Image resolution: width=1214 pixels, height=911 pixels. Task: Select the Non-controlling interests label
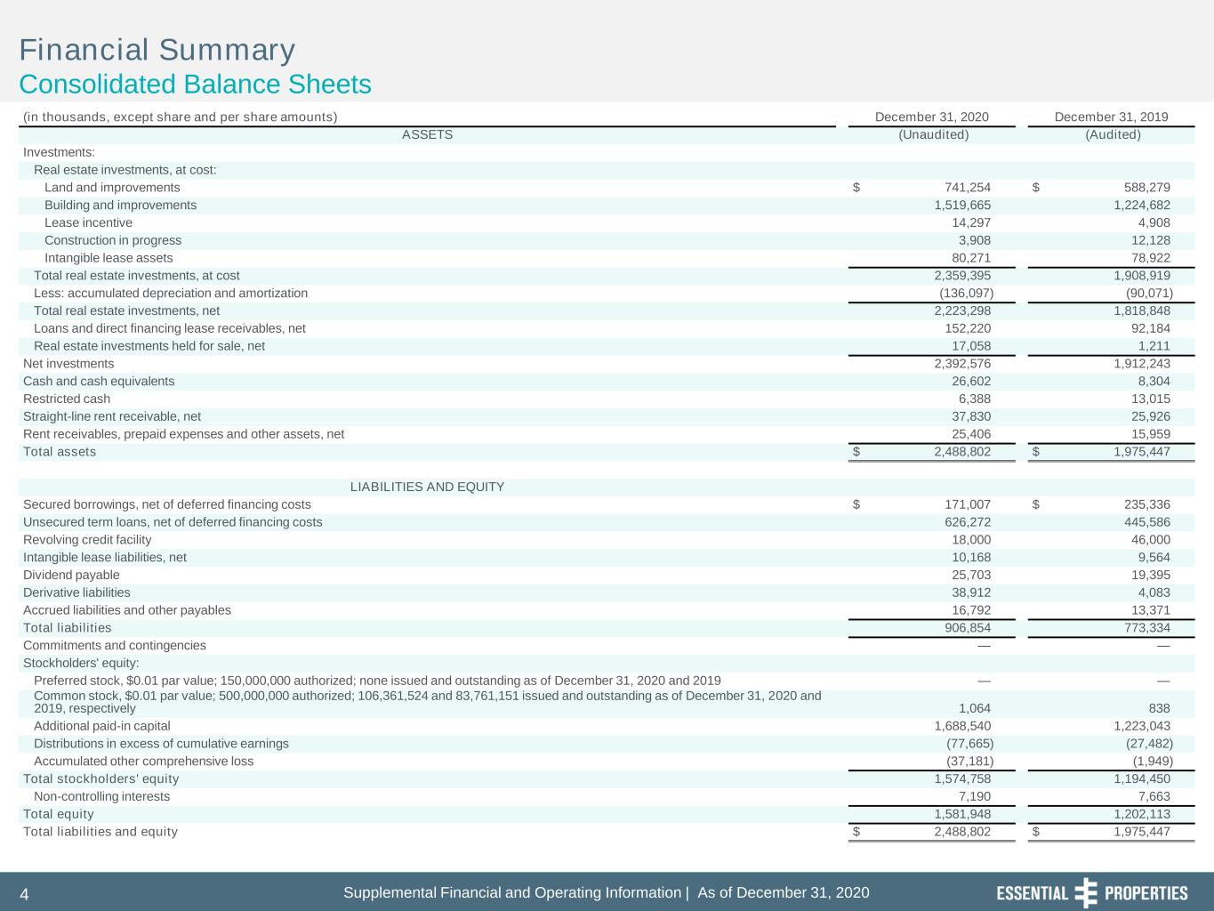(101, 797)
